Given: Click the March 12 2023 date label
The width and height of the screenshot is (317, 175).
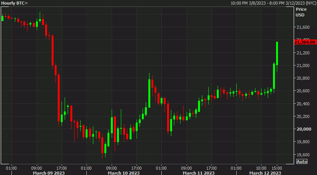Looking at the screenshot, I should pos(265,173).
